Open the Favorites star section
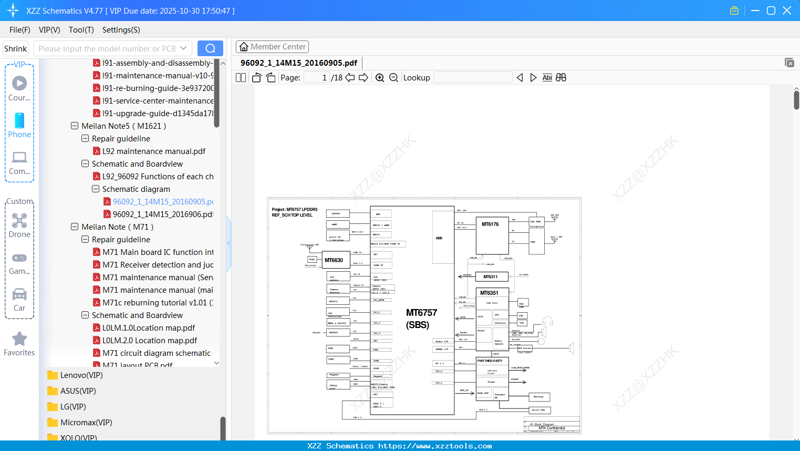Viewport: 800px width, 451px height. click(x=19, y=344)
